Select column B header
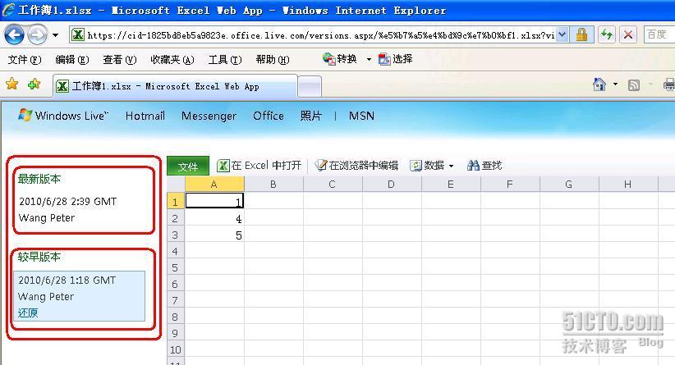The height and width of the screenshot is (365, 675). pos(273,185)
